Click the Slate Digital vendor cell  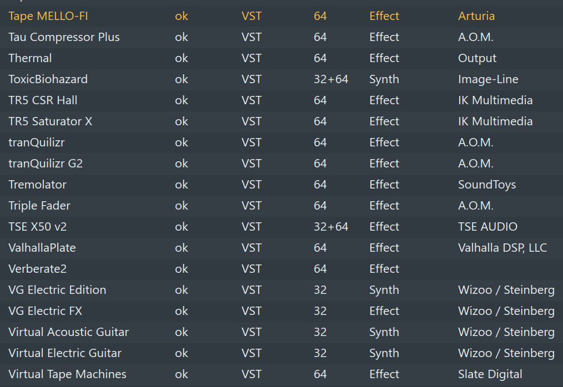(490, 374)
